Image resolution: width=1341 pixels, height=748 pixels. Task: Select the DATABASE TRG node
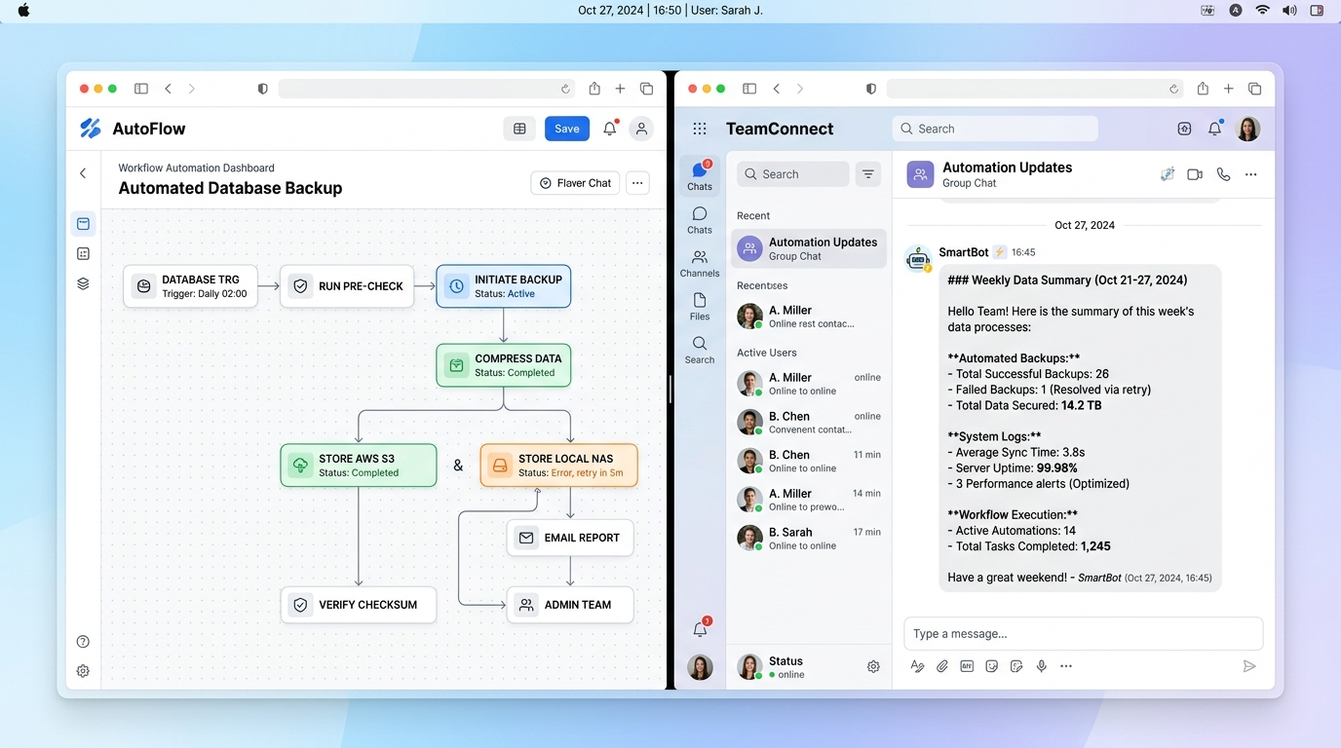click(191, 286)
